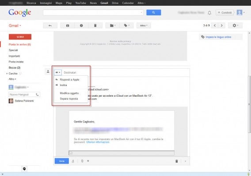Open News in the top bar
Viewport: 251px width, 176px height.
coord(93,3)
